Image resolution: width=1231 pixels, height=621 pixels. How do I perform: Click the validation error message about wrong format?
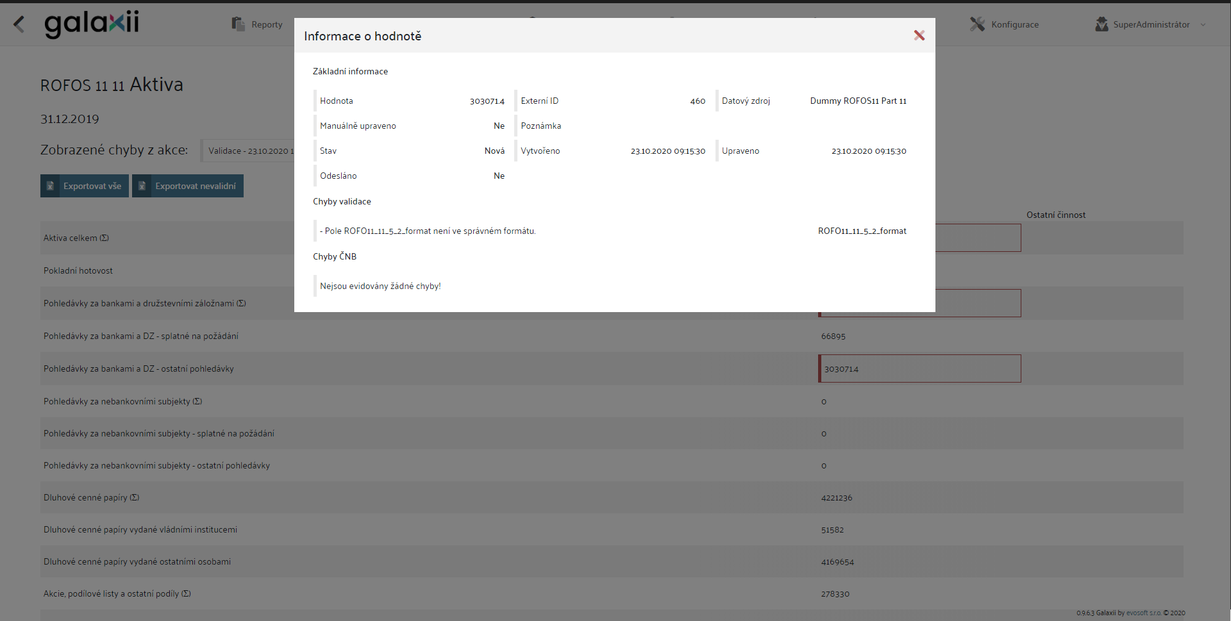(428, 231)
